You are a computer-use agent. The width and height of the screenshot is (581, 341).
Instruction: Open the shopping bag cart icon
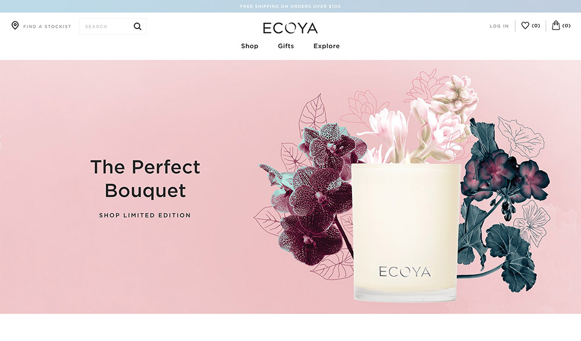(x=556, y=25)
